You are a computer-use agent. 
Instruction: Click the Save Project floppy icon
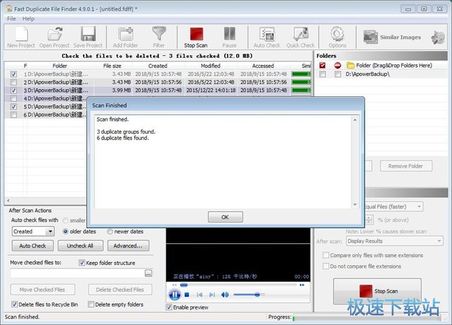[x=88, y=36]
